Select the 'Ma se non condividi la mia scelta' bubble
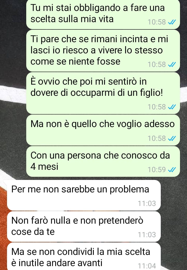 [84, 256]
